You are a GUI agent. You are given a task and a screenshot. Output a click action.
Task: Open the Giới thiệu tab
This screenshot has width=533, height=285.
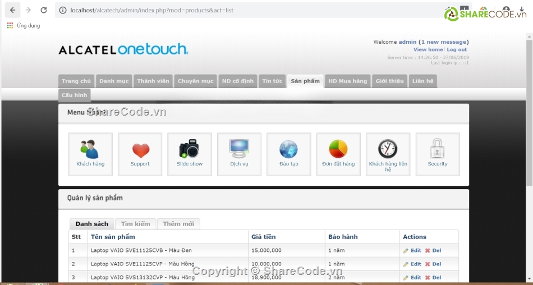point(389,81)
